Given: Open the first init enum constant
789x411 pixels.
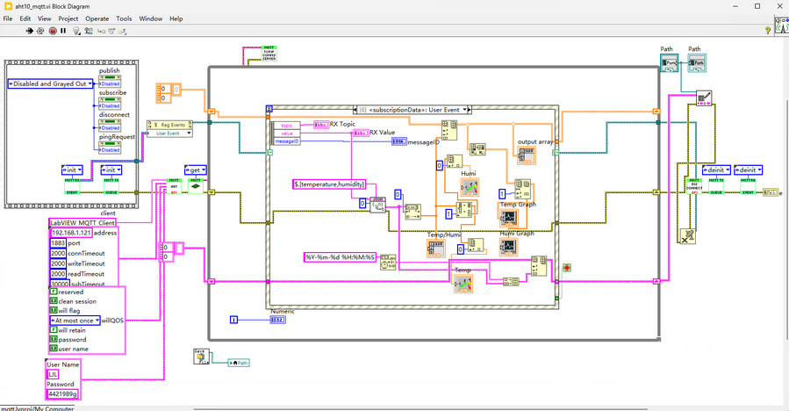Looking at the screenshot, I should (72, 170).
